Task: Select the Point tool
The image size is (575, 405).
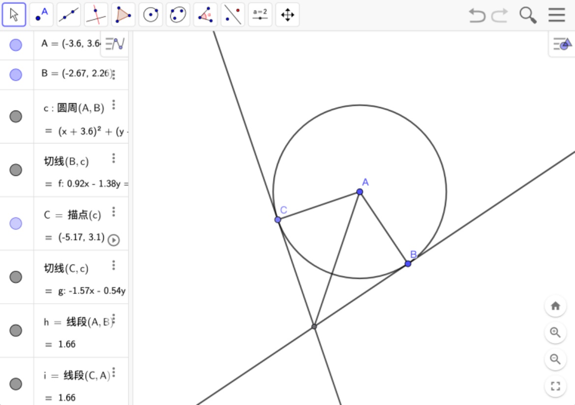Action: [x=41, y=15]
